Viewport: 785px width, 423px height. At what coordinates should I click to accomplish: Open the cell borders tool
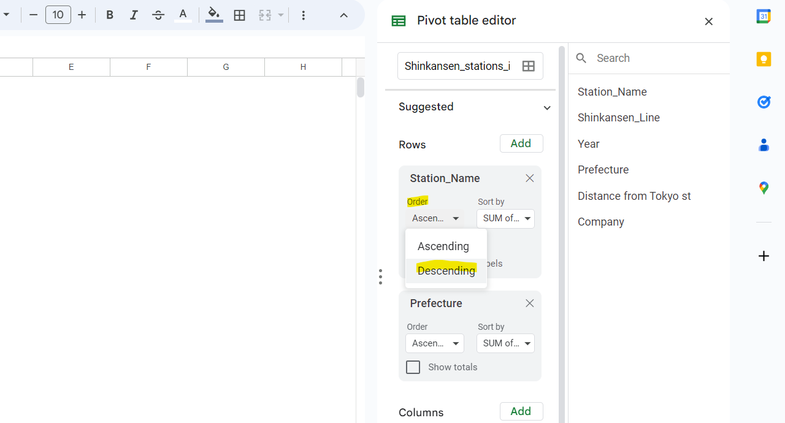click(240, 15)
